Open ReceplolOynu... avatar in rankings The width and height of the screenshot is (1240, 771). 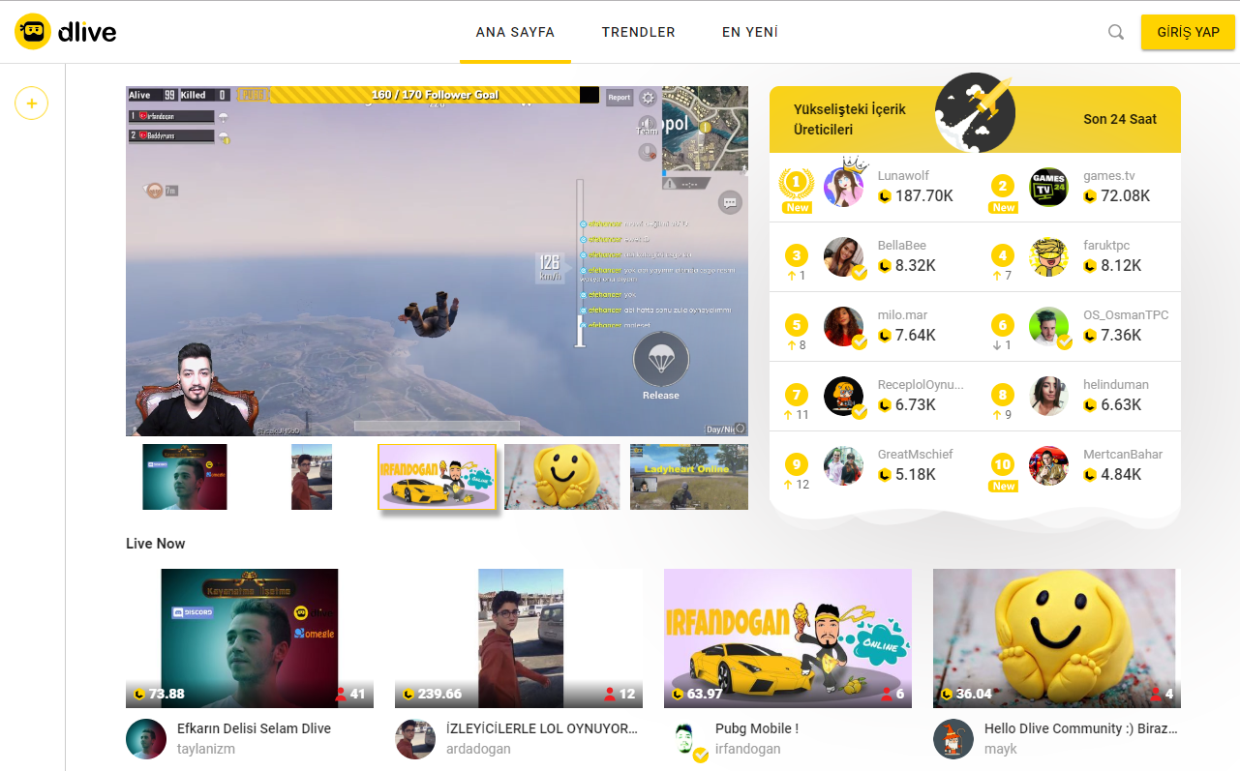tap(844, 397)
